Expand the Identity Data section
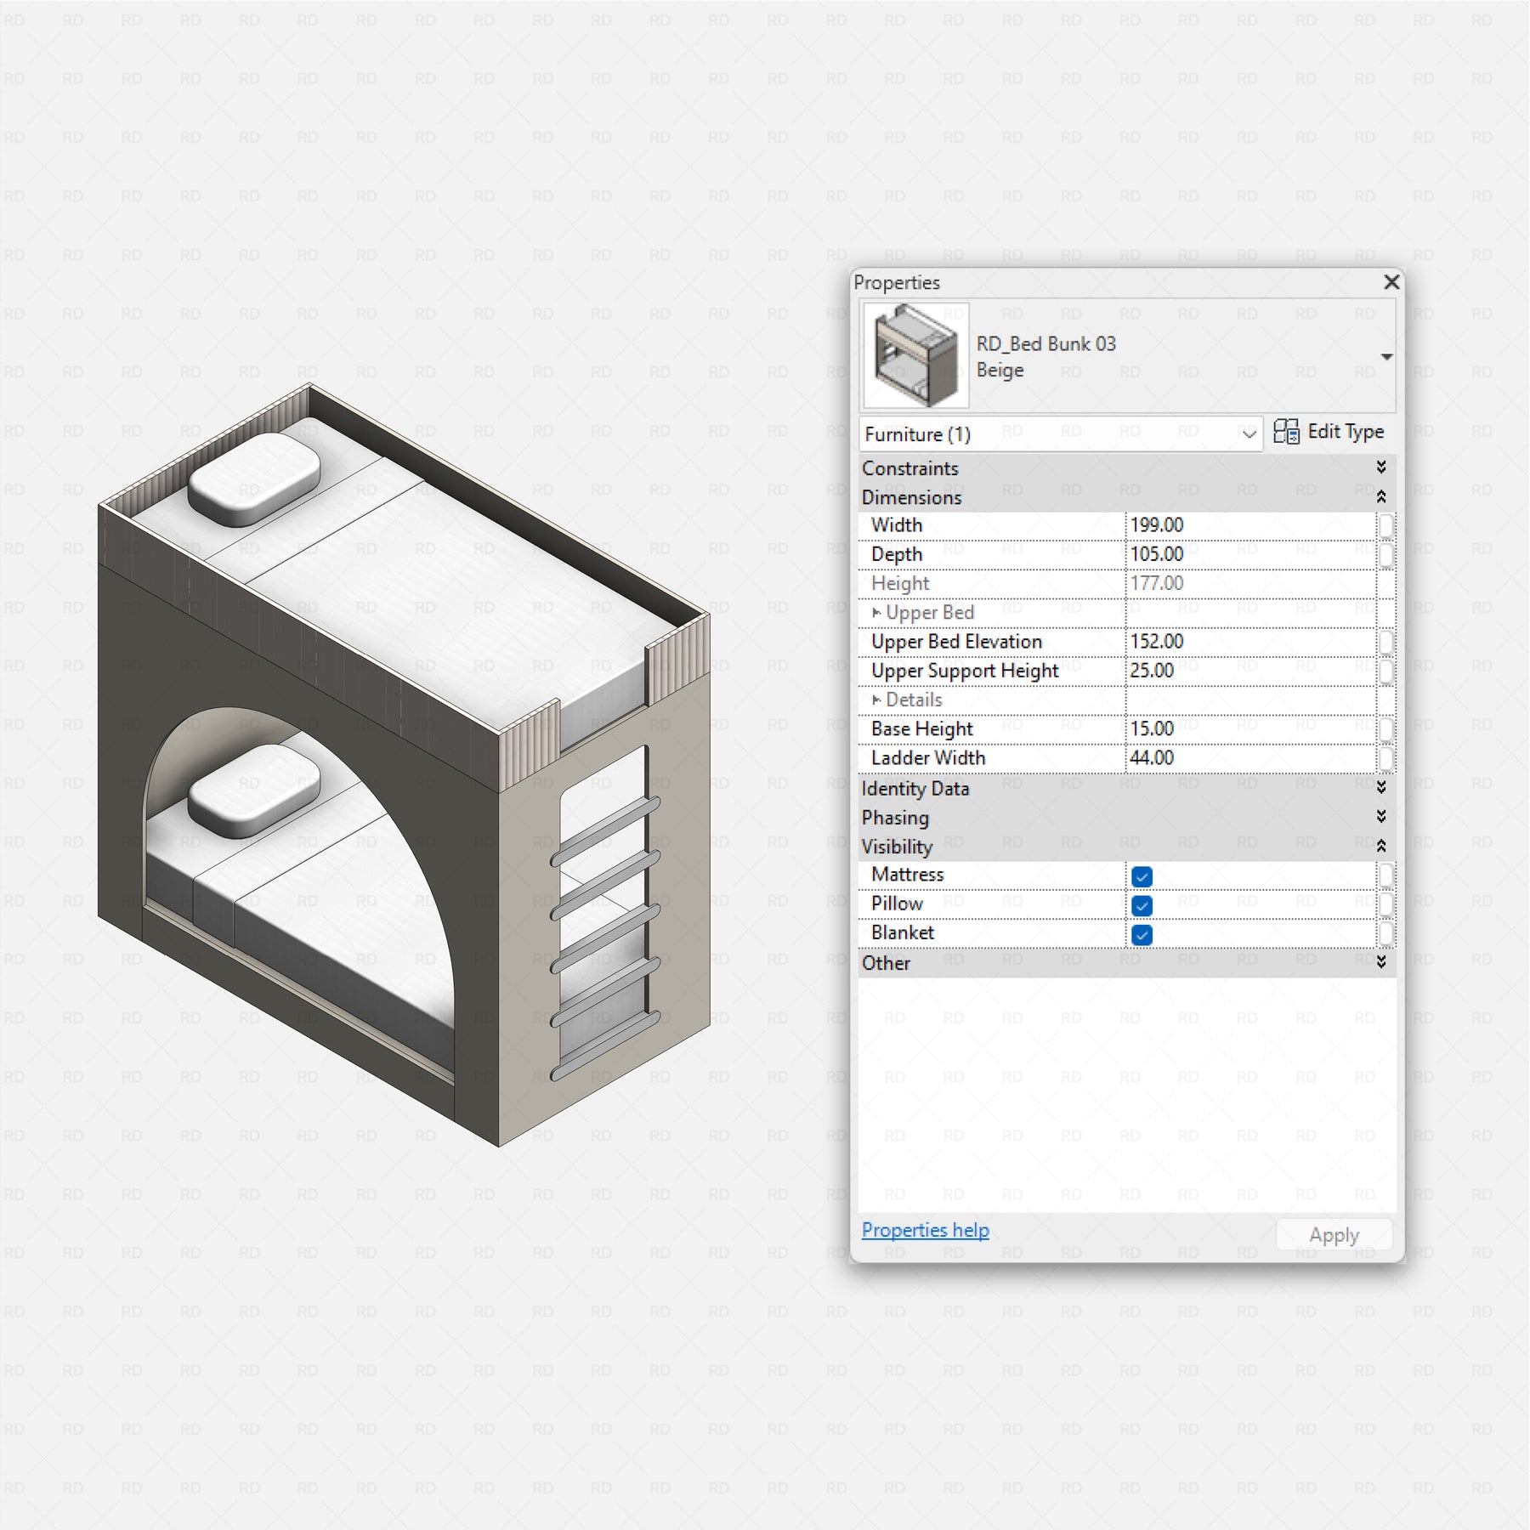The height and width of the screenshot is (1530, 1530). tap(1380, 788)
